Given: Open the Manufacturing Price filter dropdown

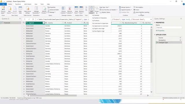Looking at the screenshot, I should [x=141, y=23].
